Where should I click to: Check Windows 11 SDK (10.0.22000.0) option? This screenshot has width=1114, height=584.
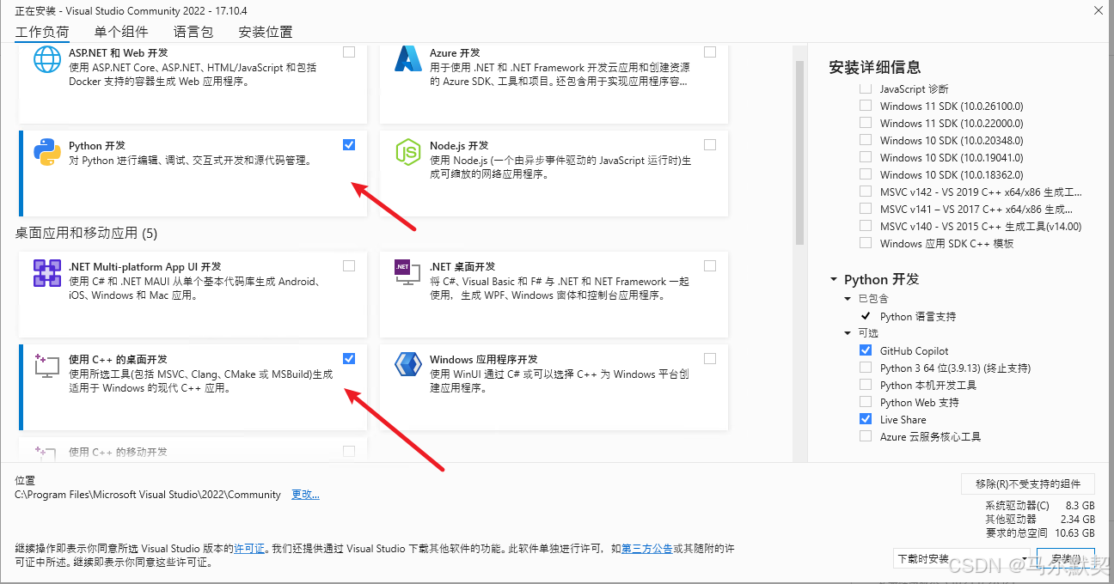(866, 123)
